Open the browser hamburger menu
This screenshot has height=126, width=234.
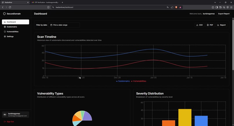coord(231,7)
